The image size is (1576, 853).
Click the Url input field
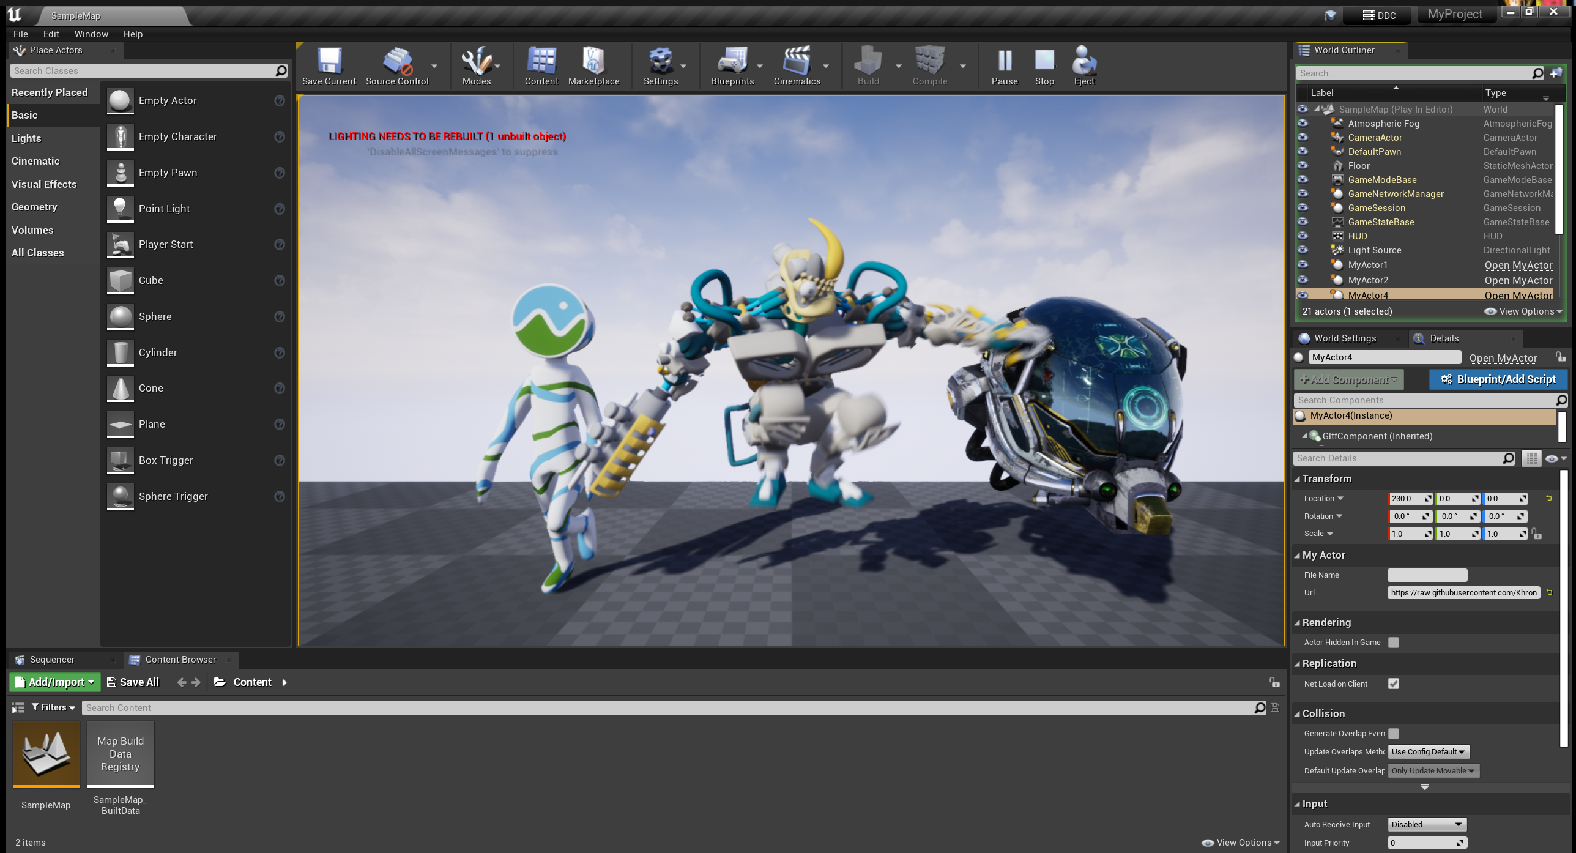1463,592
